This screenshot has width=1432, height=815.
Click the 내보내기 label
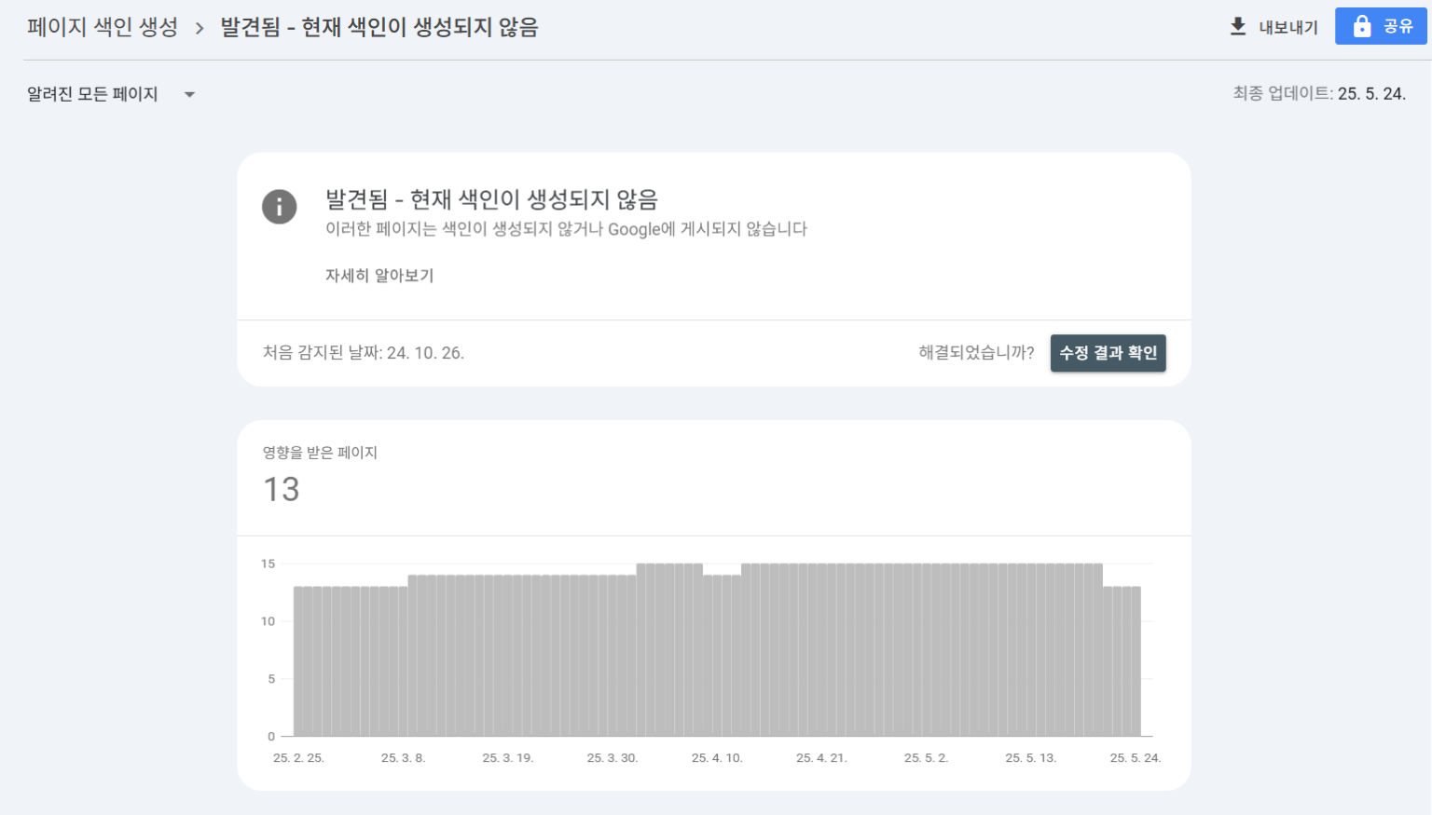click(x=1288, y=27)
